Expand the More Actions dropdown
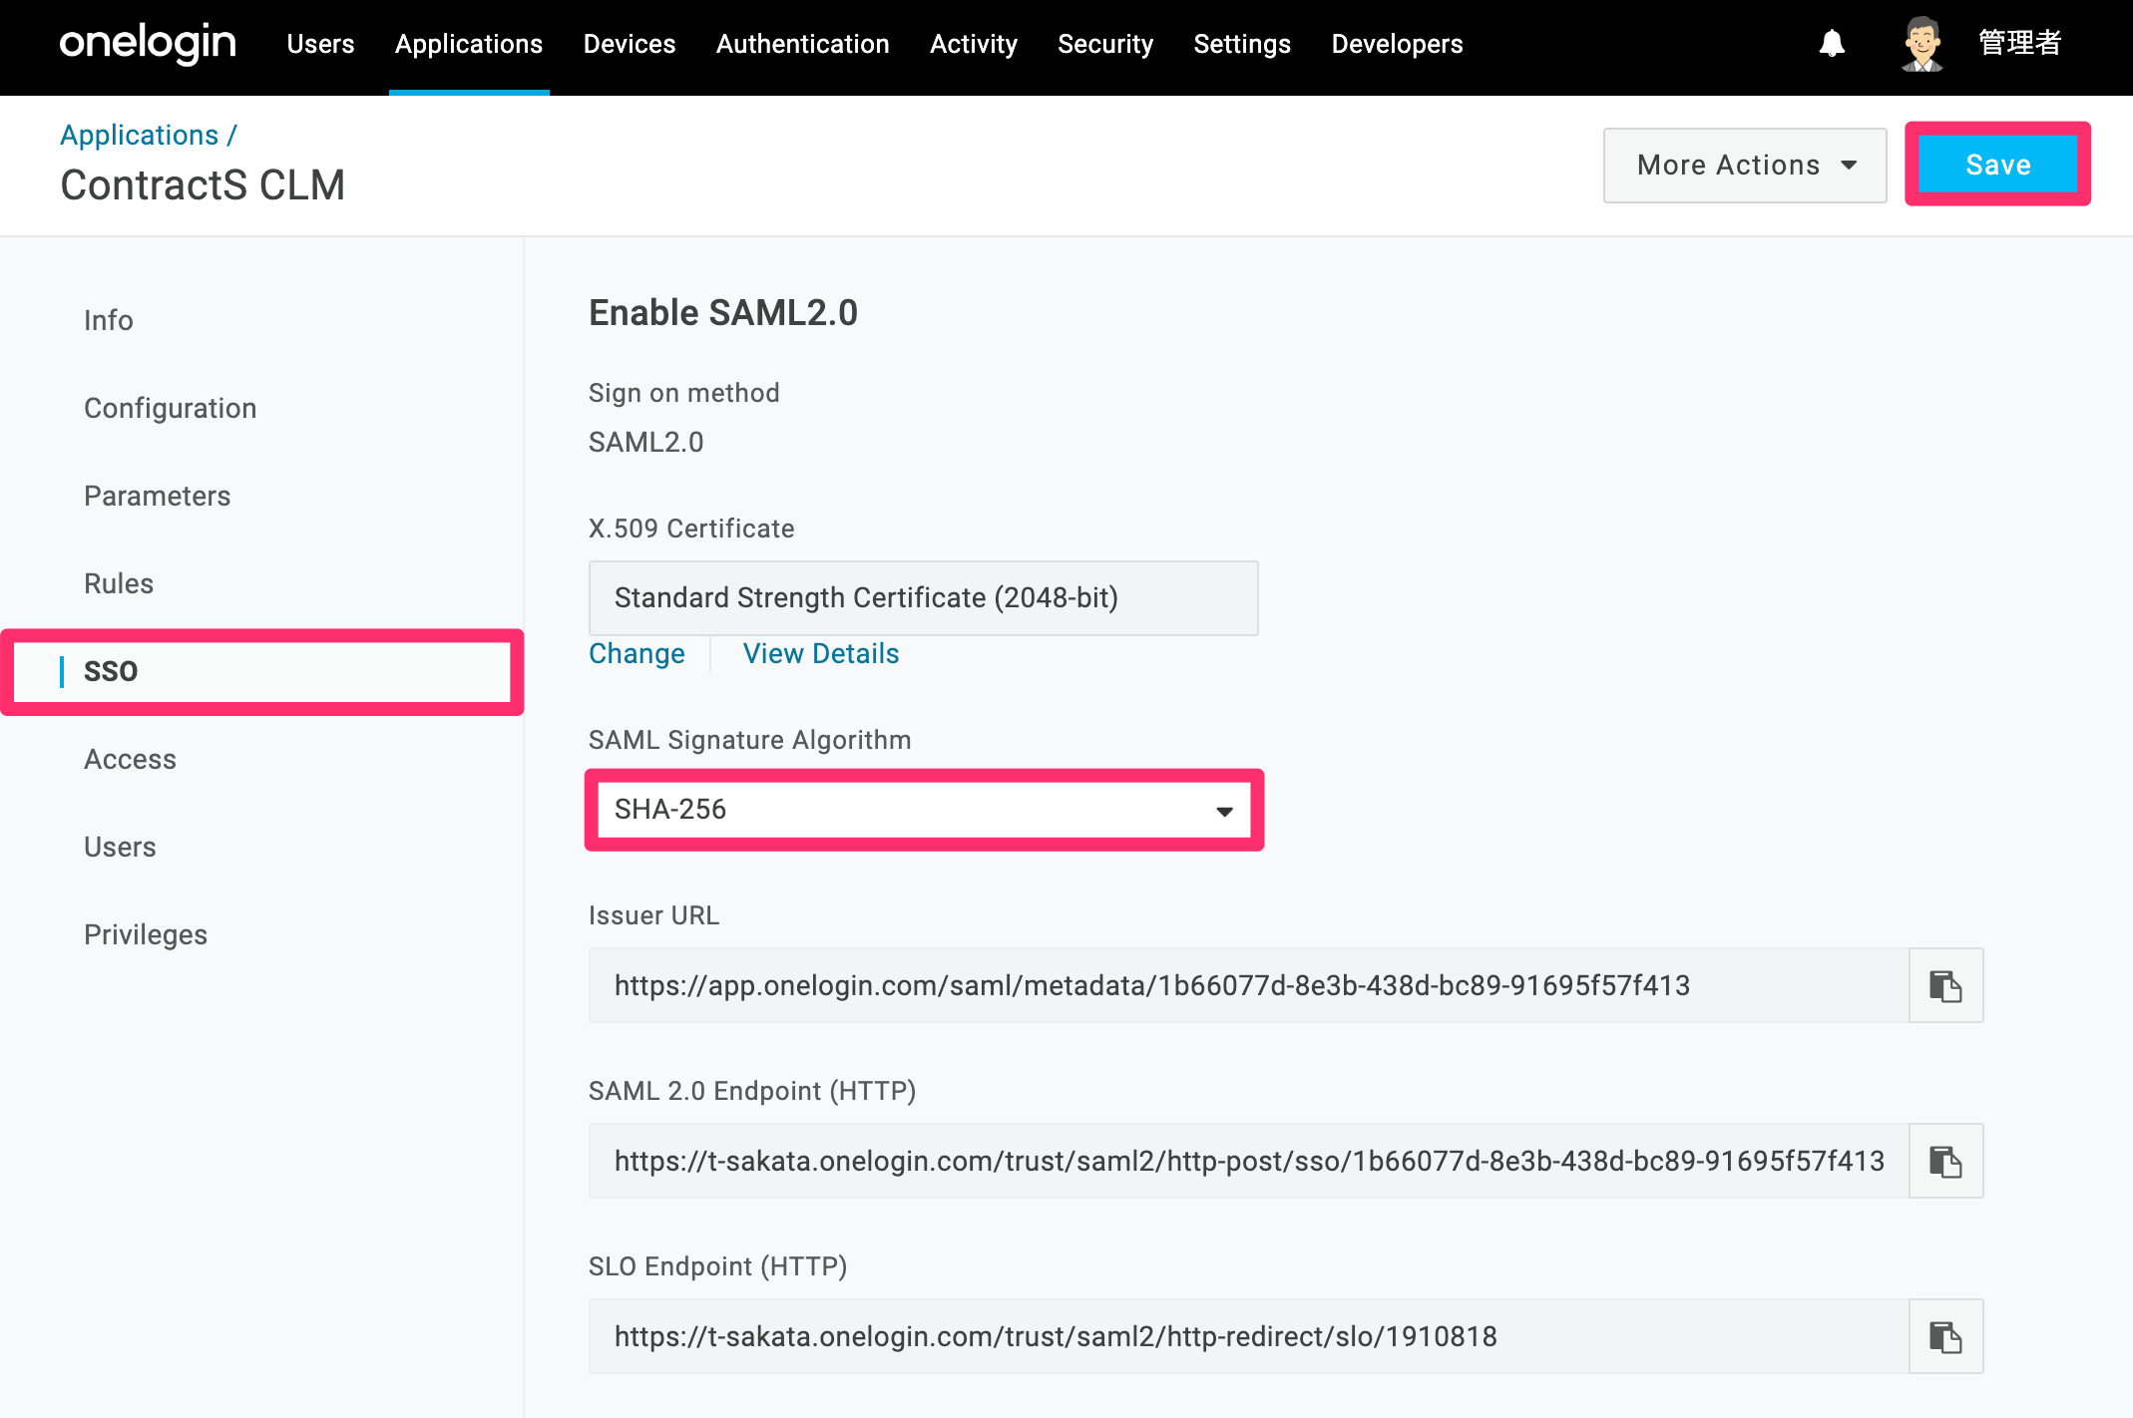The image size is (2133, 1418). pyautogui.click(x=1745, y=166)
